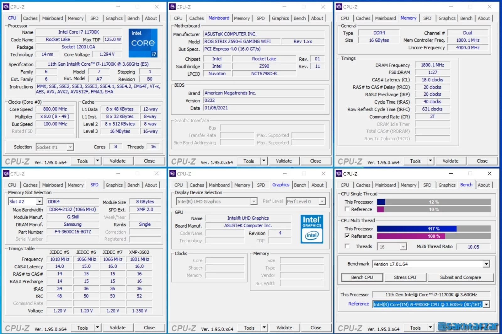Select the Bench tab in the Graphics window
Screen dimensions: 502x334
[300, 185]
